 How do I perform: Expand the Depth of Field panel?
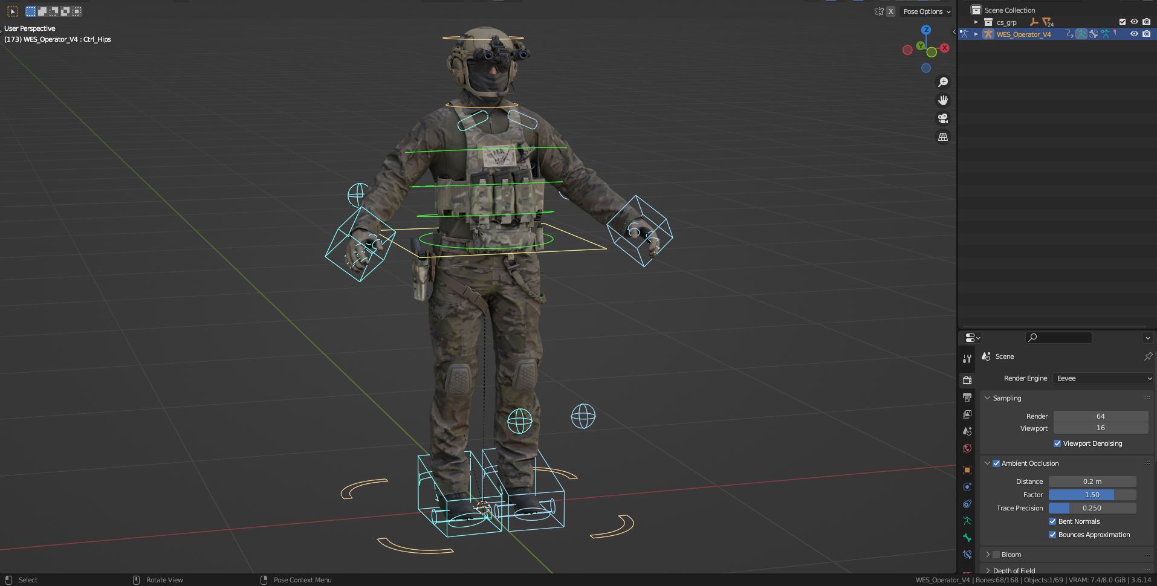coord(988,570)
